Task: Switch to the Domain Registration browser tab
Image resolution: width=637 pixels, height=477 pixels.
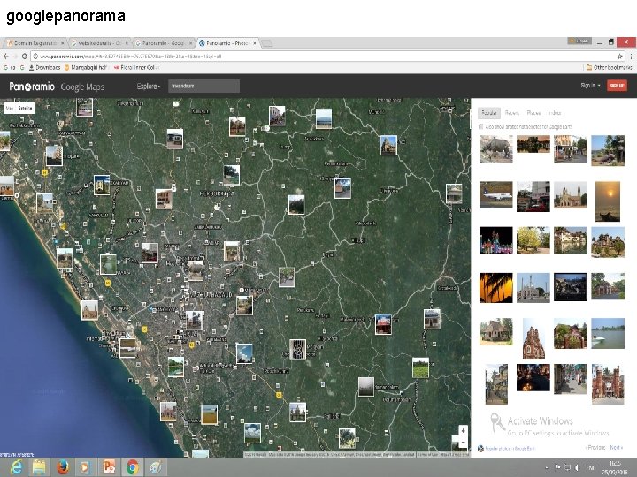Action: [35, 43]
